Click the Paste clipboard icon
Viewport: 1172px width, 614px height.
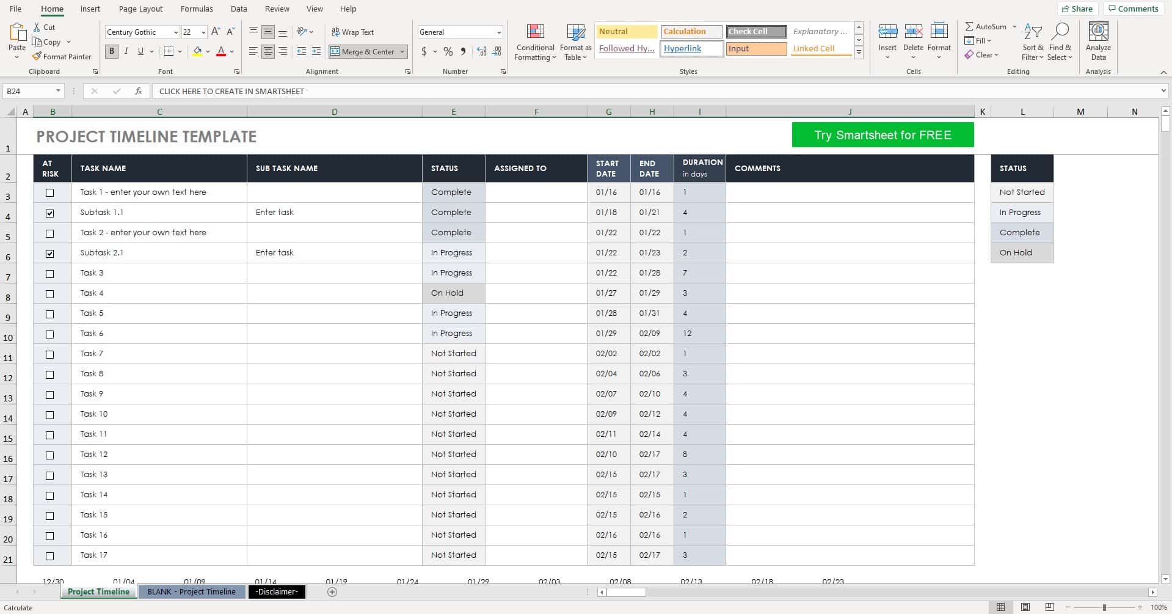[x=17, y=33]
